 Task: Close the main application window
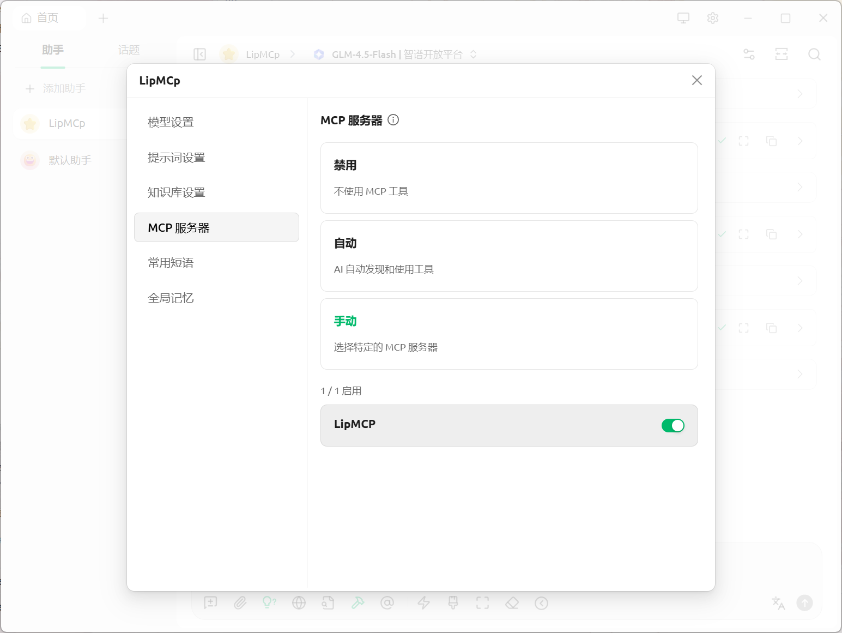pos(823,18)
